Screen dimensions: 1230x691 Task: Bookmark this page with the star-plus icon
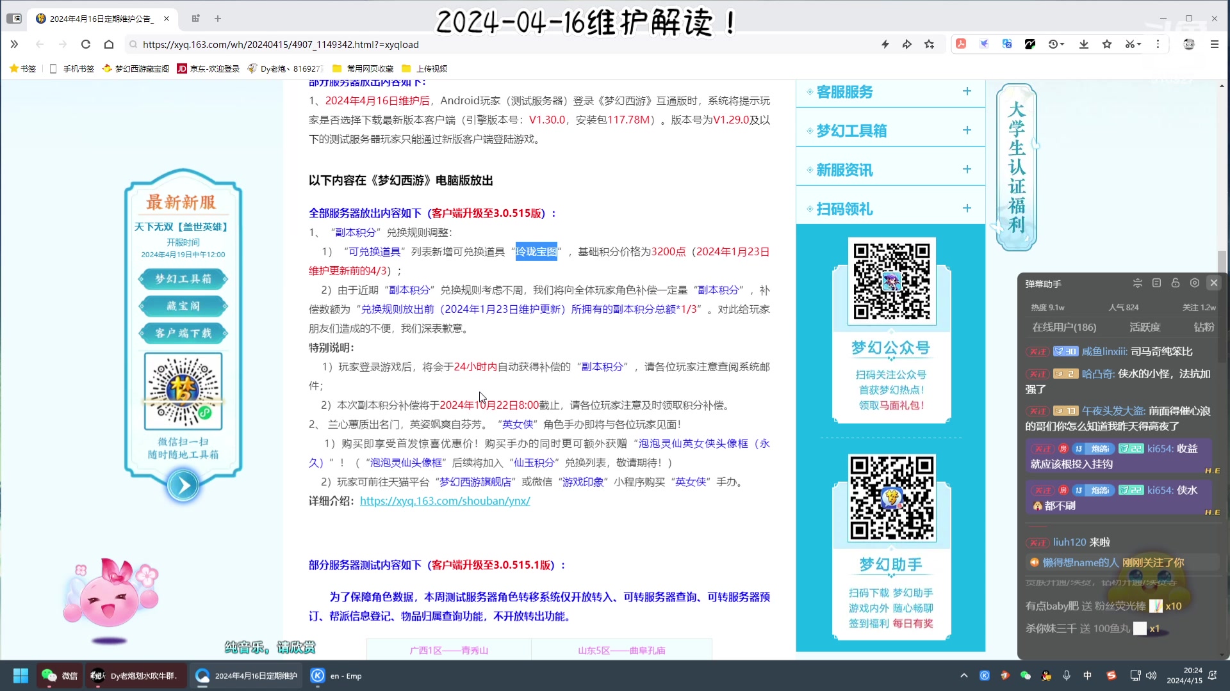pos(930,44)
